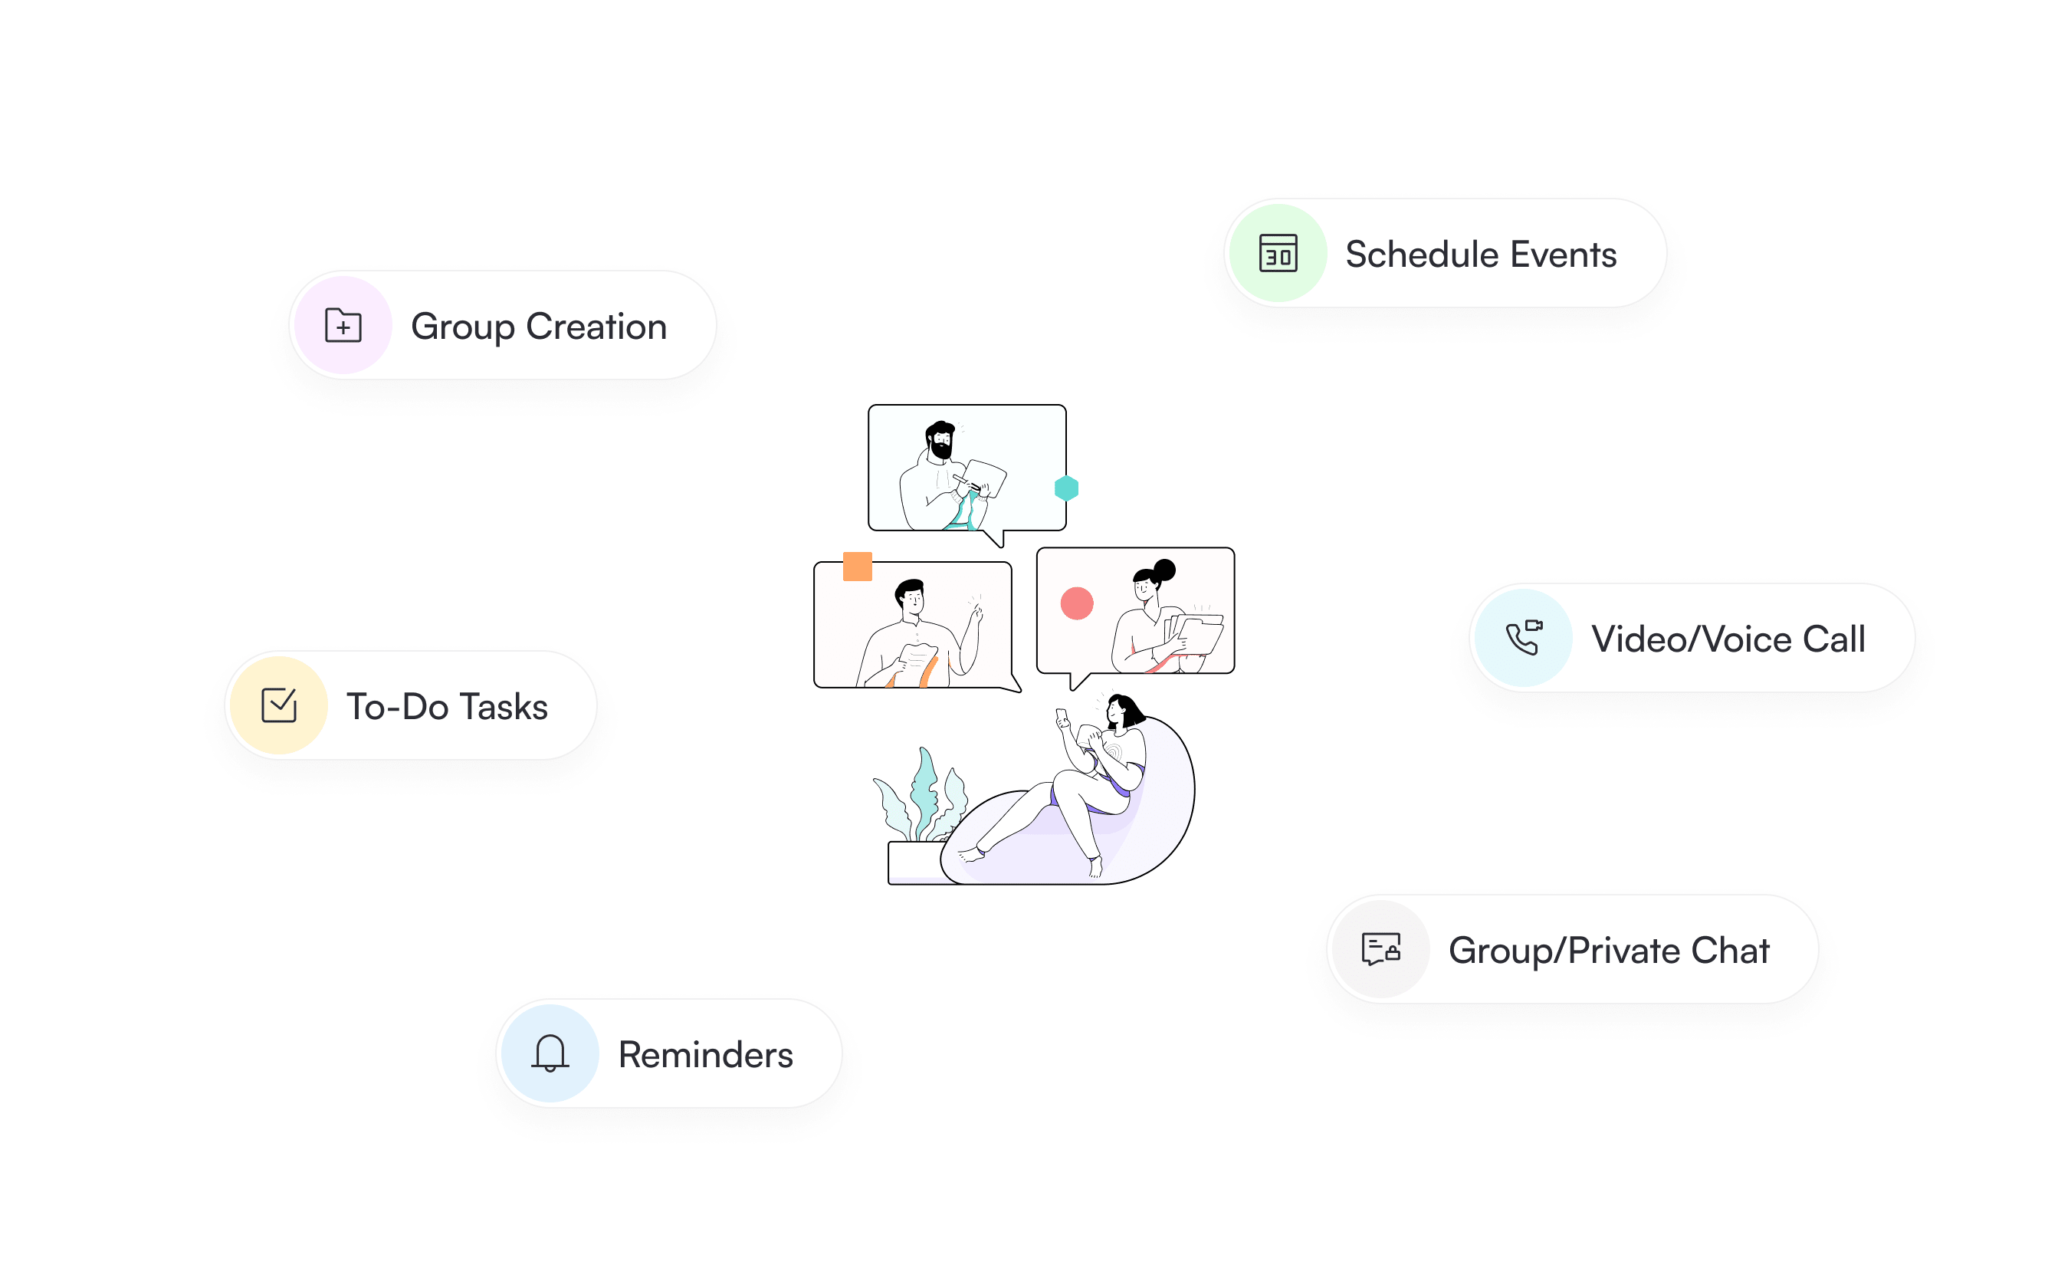Click the teal hexagon shape
The height and width of the screenshot is (1288, 2048).
click(1066, 488)
